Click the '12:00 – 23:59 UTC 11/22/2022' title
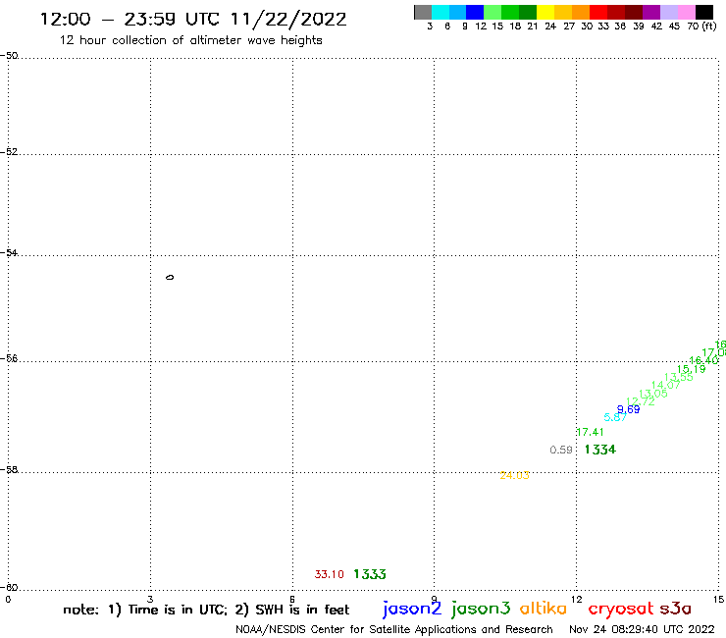The width and height of the screenshot is (726, 638). pos(193,19)
